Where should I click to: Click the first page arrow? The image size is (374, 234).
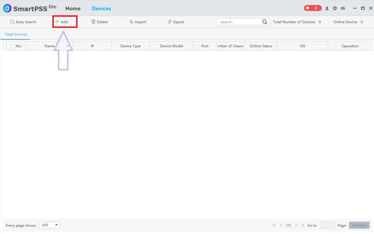click(x=274, y=225)
